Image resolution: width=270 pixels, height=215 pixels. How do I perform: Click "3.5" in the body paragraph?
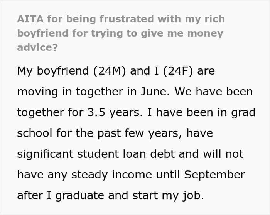click(x=96, y=112)
